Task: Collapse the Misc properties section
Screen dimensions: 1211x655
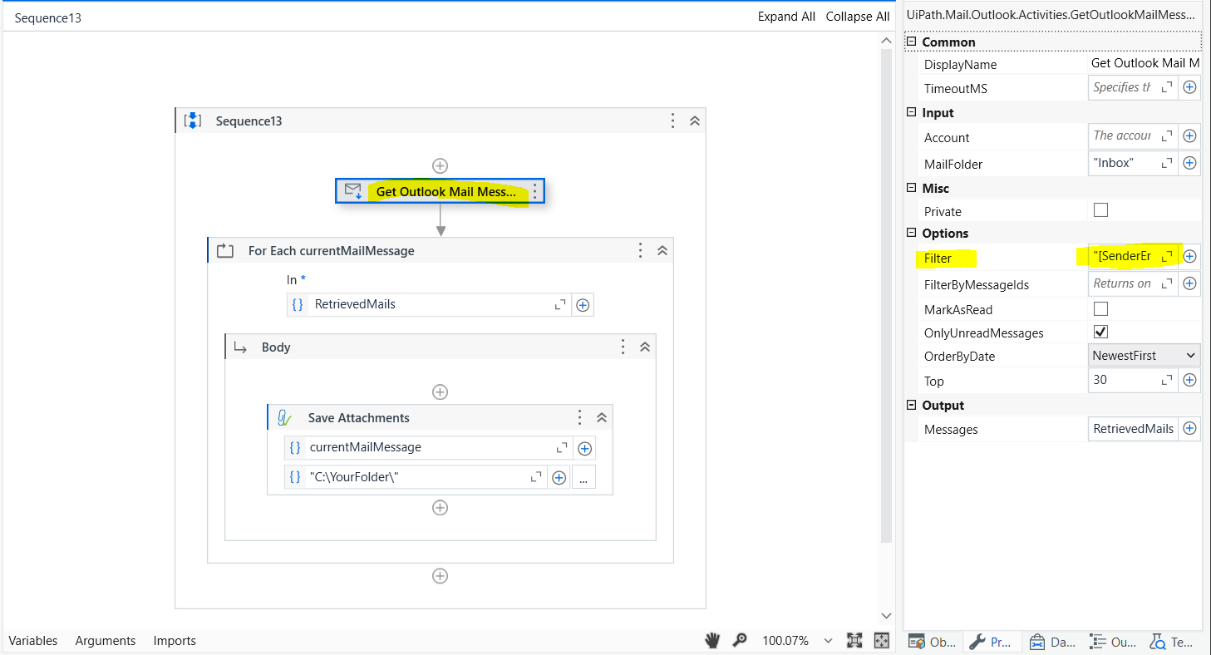Action: tap(912, 188)
